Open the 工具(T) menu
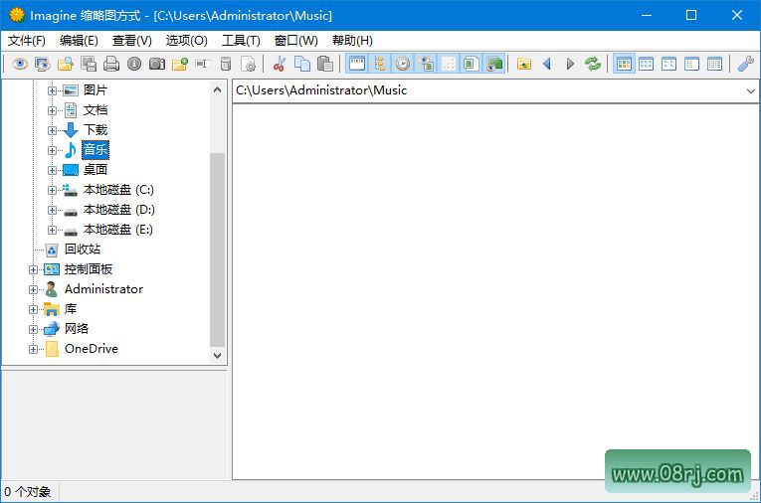 (241, 41)
